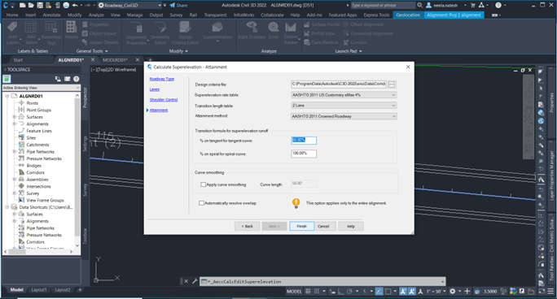Click the Share paper-plane icon
The width and height of the screenshot is (557, 299).
pos(173,6)
